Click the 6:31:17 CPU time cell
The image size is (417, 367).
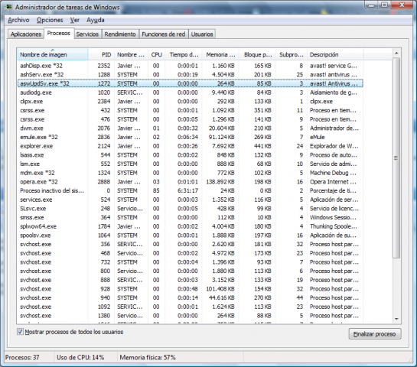coord(187,191)
